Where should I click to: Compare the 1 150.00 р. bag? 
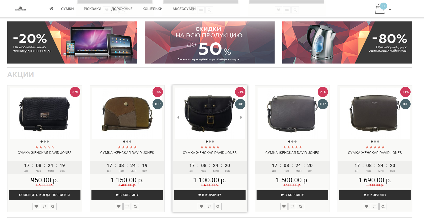(x=127, y=207)
